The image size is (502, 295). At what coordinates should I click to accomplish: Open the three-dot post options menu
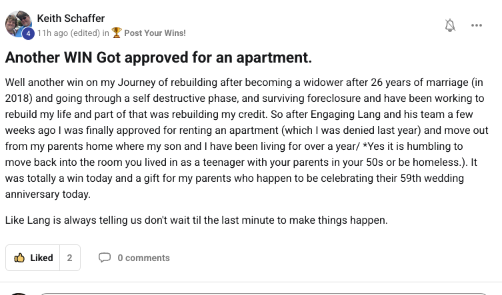(476, 25)
